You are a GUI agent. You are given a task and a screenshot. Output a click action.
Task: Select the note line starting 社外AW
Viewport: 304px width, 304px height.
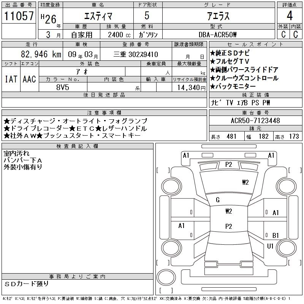[x=72, y=136]
